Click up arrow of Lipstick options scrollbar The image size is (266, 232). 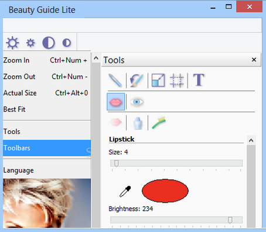coord(251,140)
